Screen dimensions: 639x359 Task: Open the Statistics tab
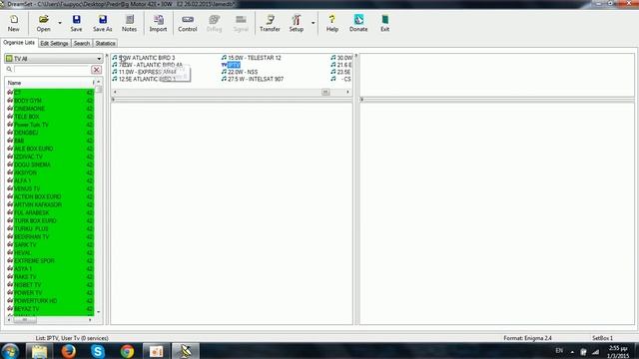click(105, 43)
